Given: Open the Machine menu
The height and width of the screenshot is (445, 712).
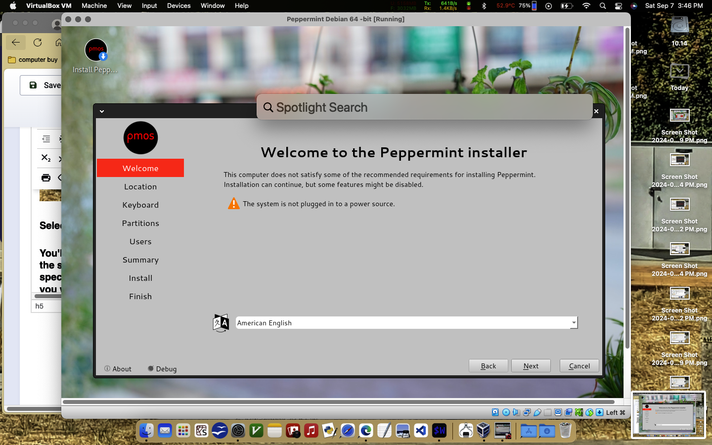Looking at the screenshot, I should click(94, 6).
